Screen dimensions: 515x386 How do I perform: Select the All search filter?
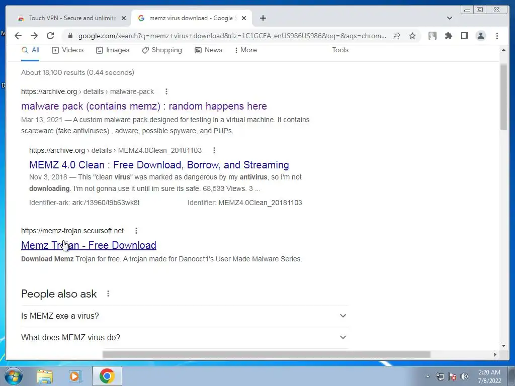[x=30, y=50]
